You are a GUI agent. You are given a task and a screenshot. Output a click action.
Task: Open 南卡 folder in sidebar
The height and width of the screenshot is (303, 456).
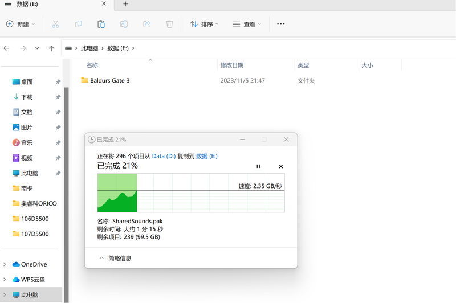(23, 189)
